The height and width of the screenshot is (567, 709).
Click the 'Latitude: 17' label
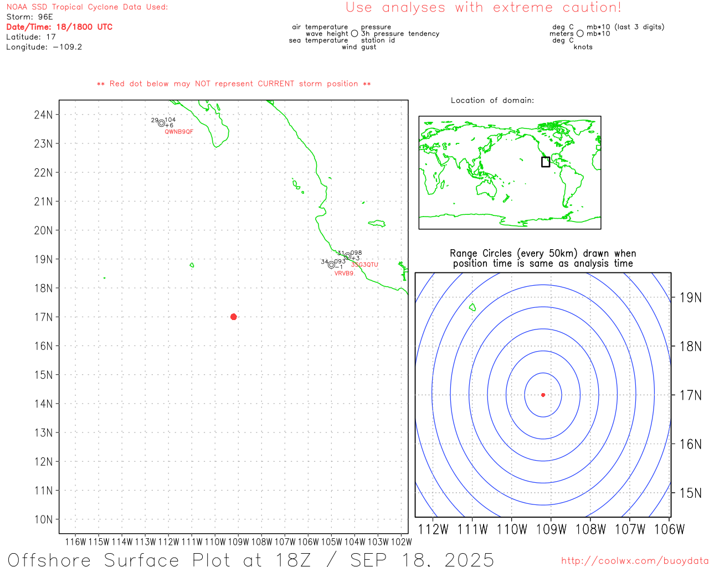click(31, 37)
